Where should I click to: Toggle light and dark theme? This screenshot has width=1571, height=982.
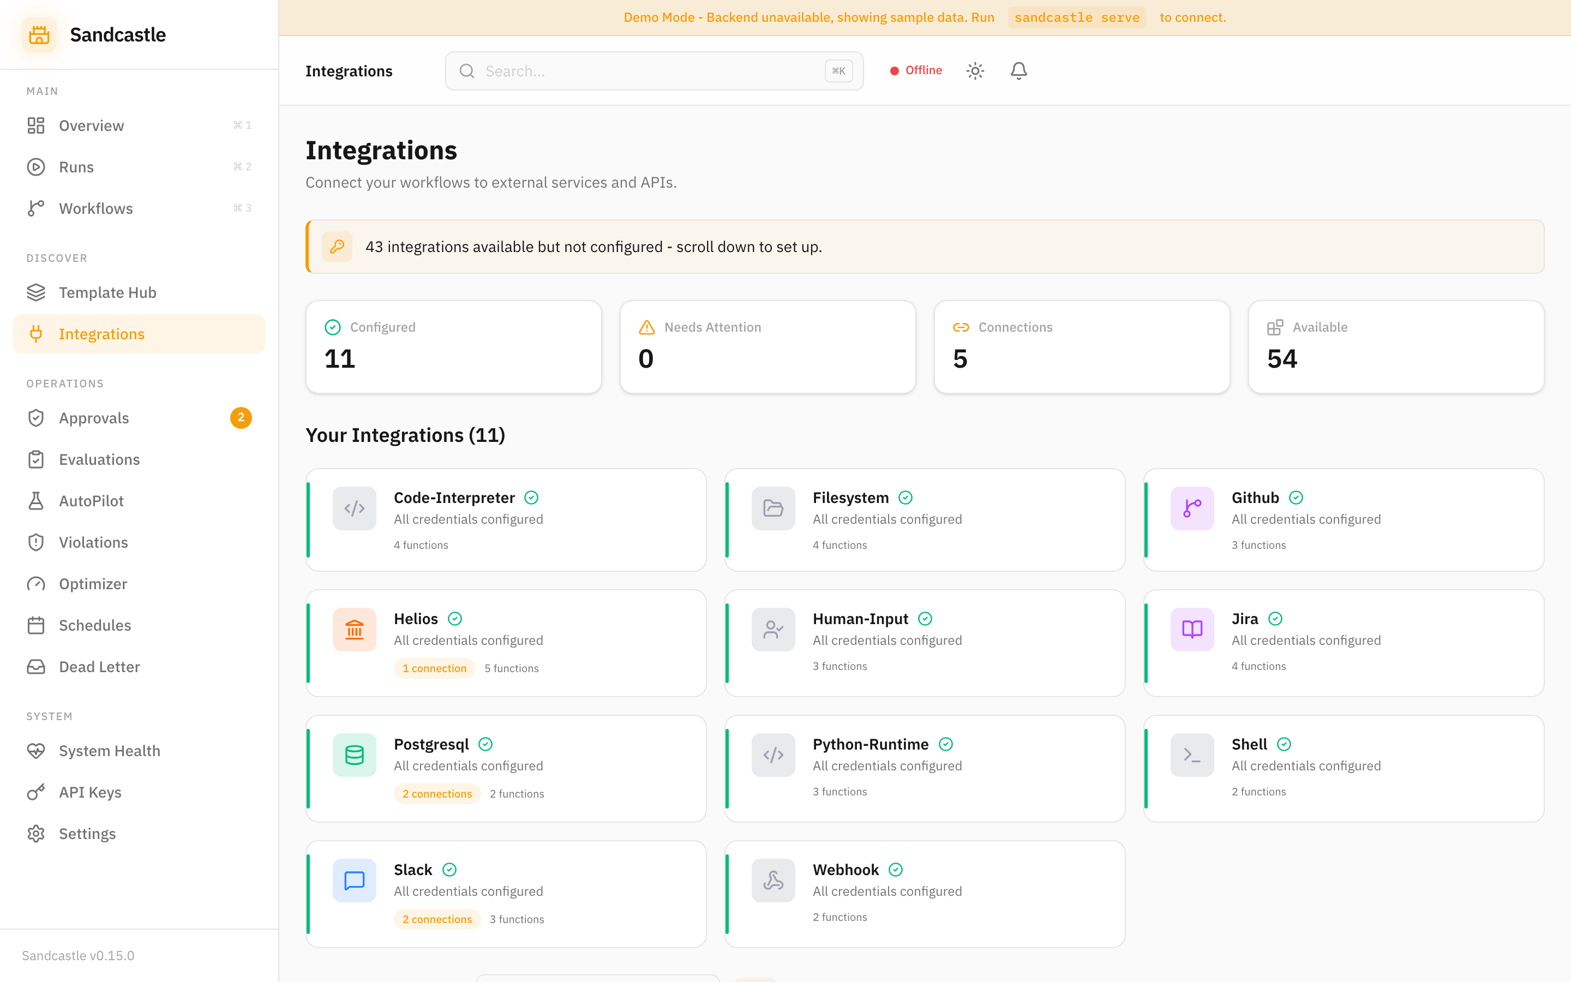[x=975, y=70]
